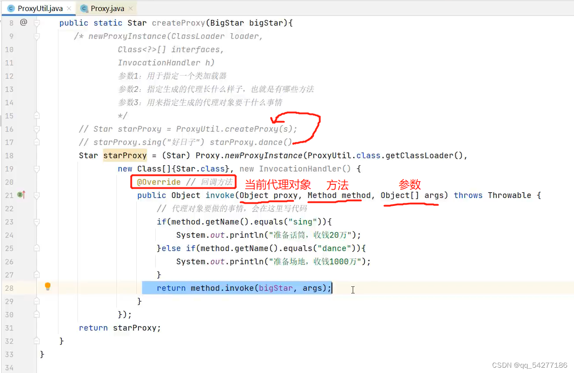Collapse the createProxy method at line 8
The image size is (574, 373).
pyautogui.click(x=37, y=23)
